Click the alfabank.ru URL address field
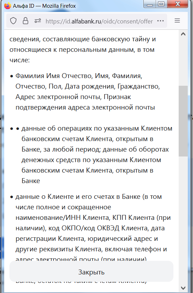 pyautogui.click(x=99, y=21)
